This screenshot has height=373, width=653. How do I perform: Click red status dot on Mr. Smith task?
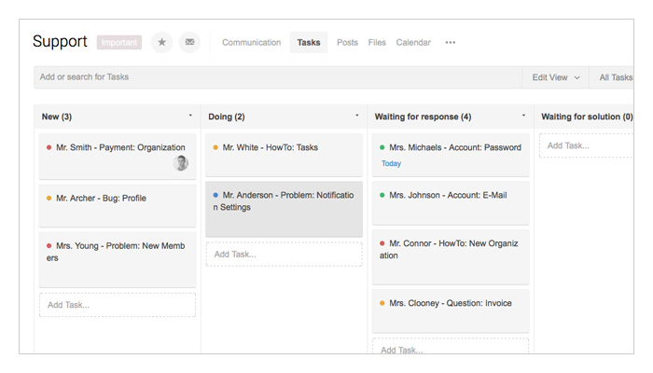[49, 147]
